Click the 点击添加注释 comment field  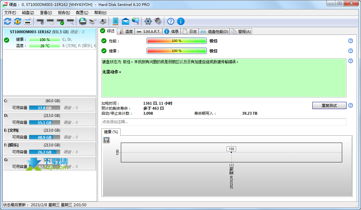click(224, 122)
